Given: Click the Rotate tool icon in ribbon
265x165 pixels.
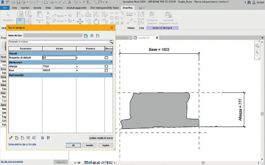Looking at the screenshot, I should [x=96, y=22].
